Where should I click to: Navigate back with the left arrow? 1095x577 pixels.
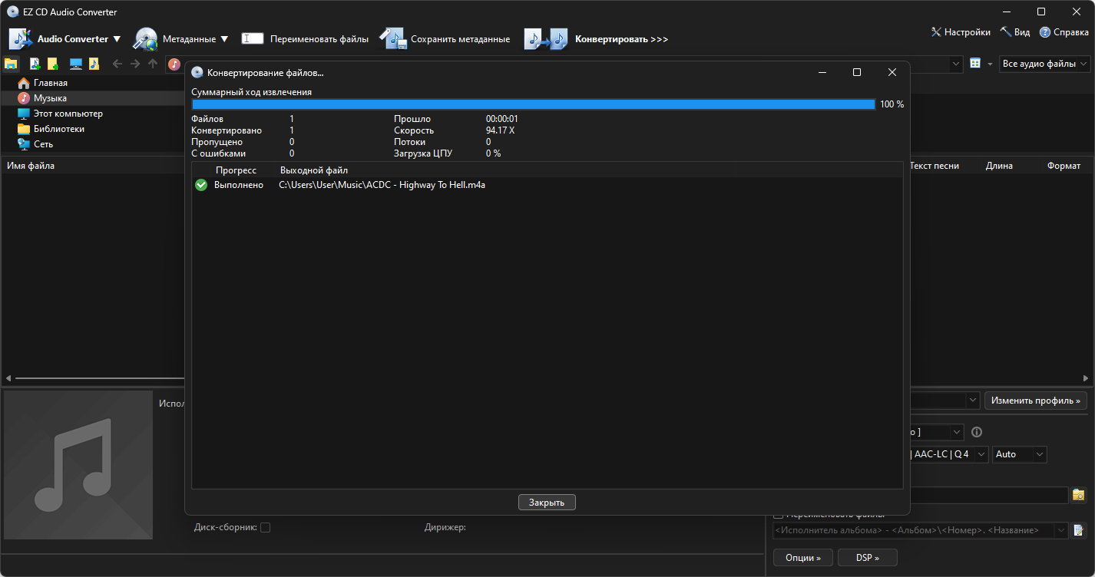pyautogui.click(x=117, y=64)
